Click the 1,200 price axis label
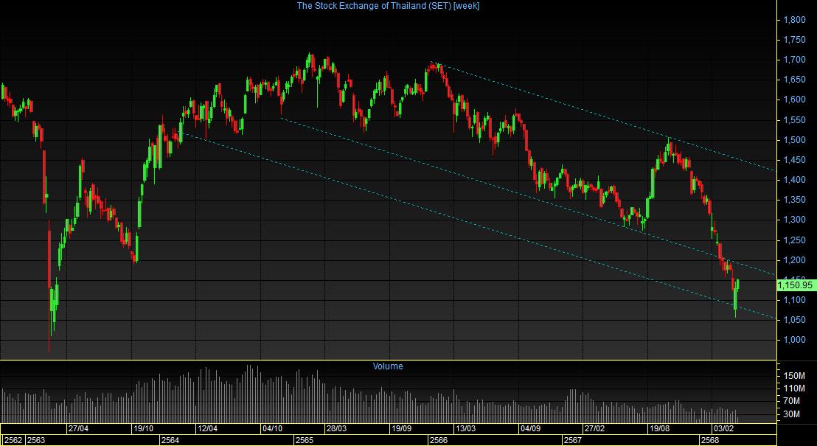The image size is (817, 446). (795, 260)
